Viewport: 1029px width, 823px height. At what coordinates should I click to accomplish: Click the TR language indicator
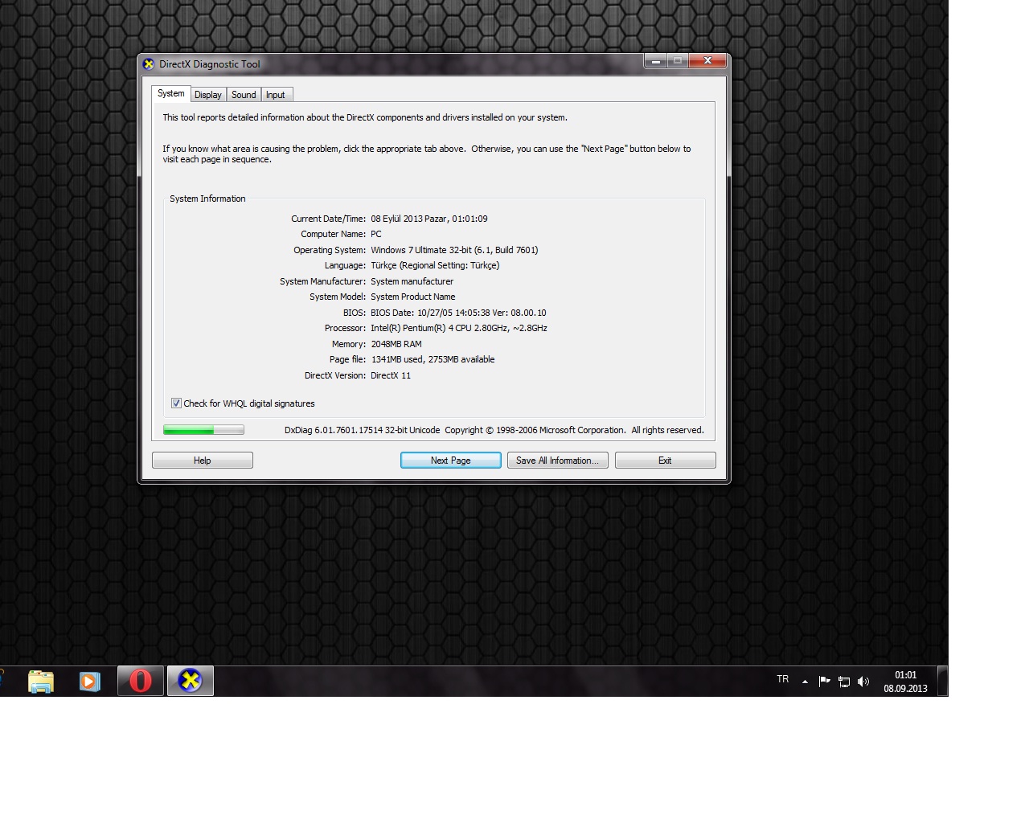point(783,680)
